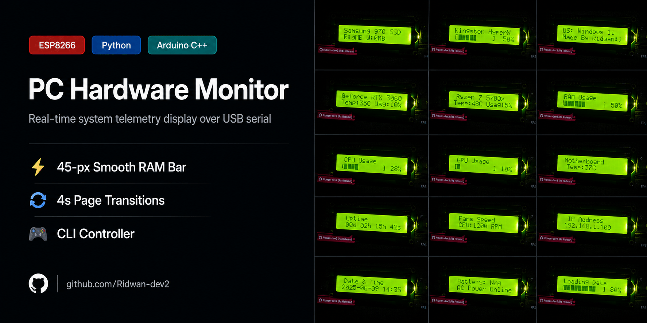
Task: Click the blue refresh arrows icon
Action: click(x=38, y=200)
